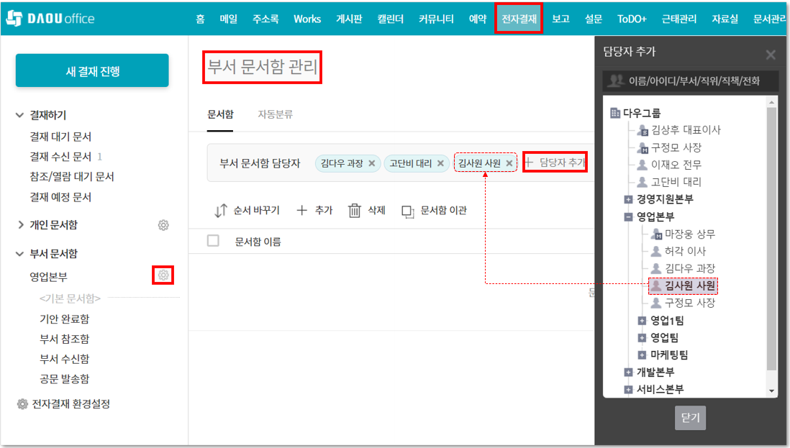Collapse the 영업본부 tree node
The width and height of the screenshot is (790, 448).
[628, 216]
